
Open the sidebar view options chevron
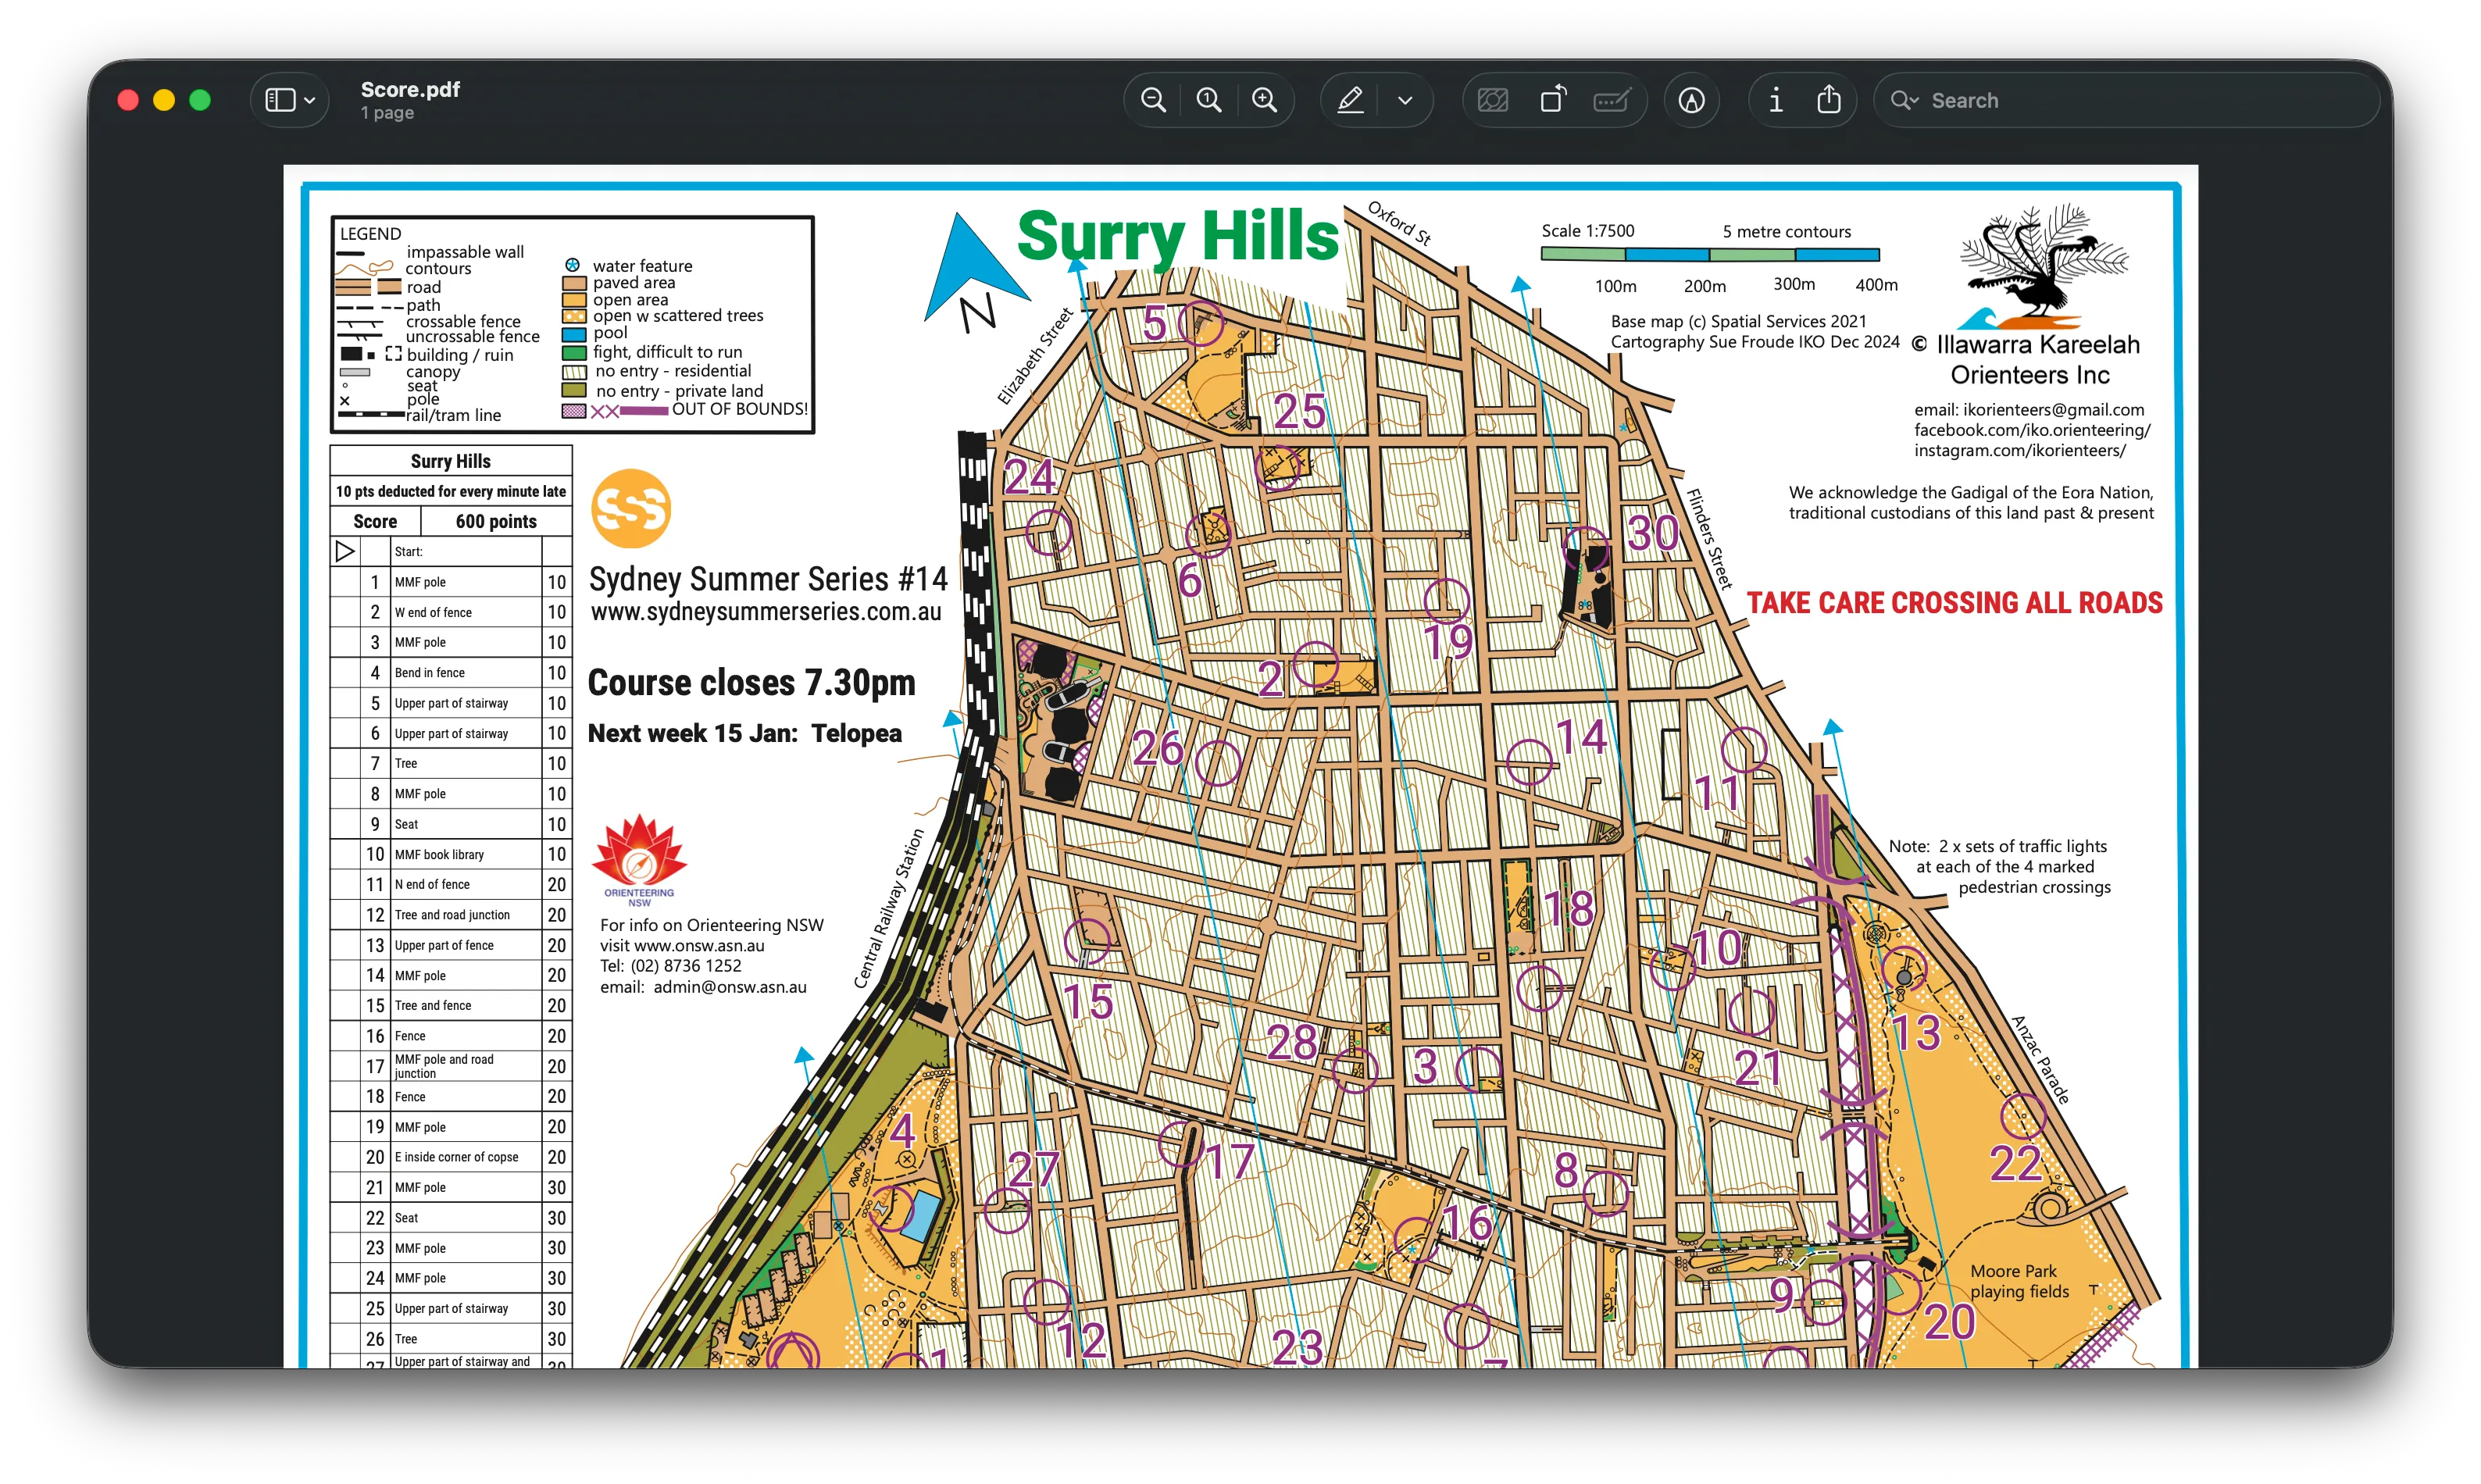point(310,100)
